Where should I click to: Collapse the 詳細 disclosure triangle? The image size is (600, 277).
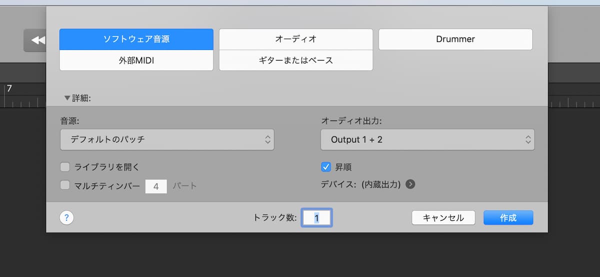[67, 98]
